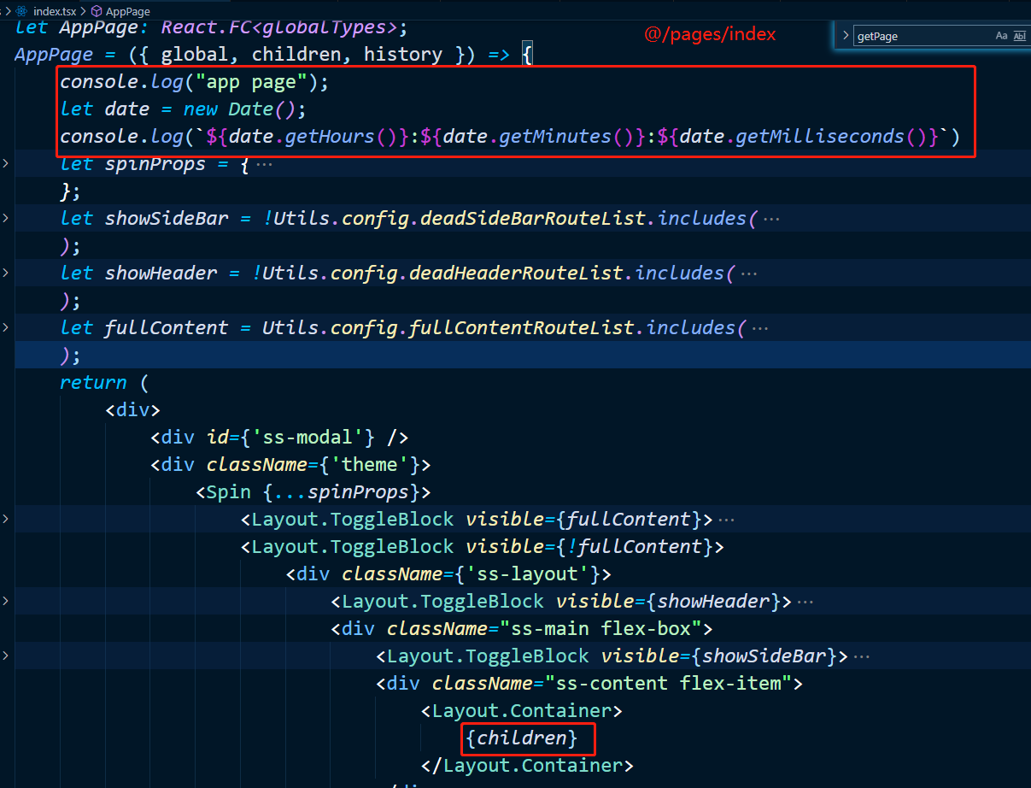The height and width of the screenshot is (788, 1031).
Task: Click {!fullContent} in the ToggleBlock tag
Action: tap(635, 546)
